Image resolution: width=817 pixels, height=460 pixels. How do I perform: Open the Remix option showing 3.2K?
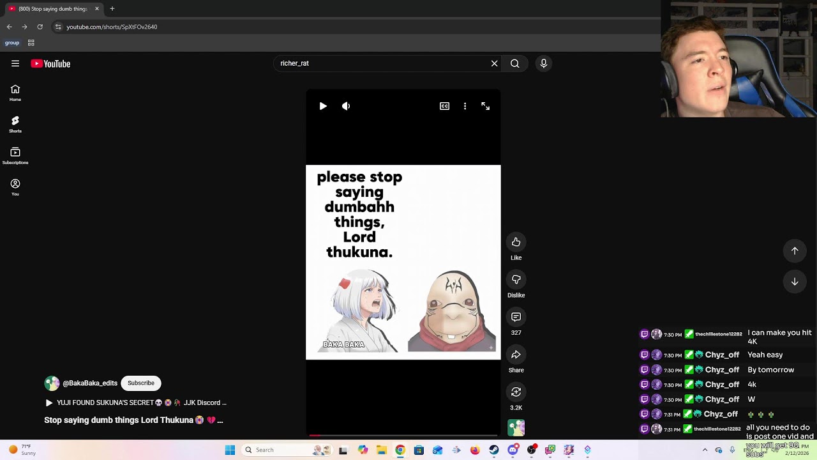(516, 392)
